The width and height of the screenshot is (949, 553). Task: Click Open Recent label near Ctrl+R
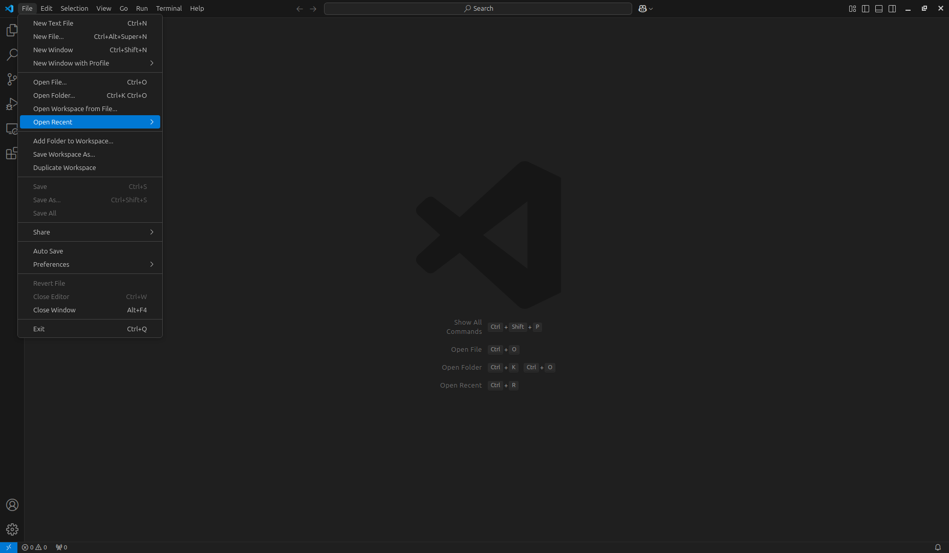[461, 385]
